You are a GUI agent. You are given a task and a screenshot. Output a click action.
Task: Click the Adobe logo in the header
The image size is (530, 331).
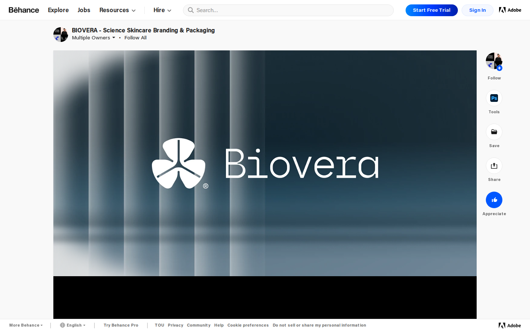pyautogui.click(x=510, y=10)
